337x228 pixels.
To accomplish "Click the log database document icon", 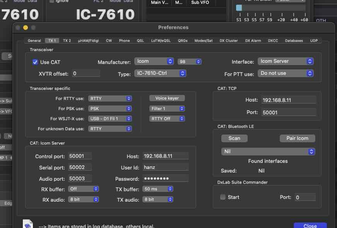I will 28,224.
